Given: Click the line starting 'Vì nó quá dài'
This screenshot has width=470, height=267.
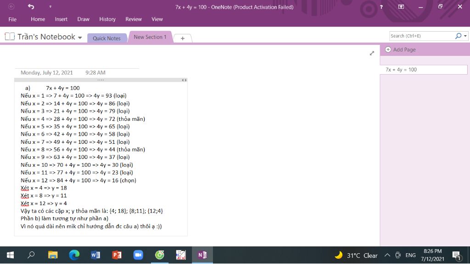Looking at the screenshot, I should 91,226.
